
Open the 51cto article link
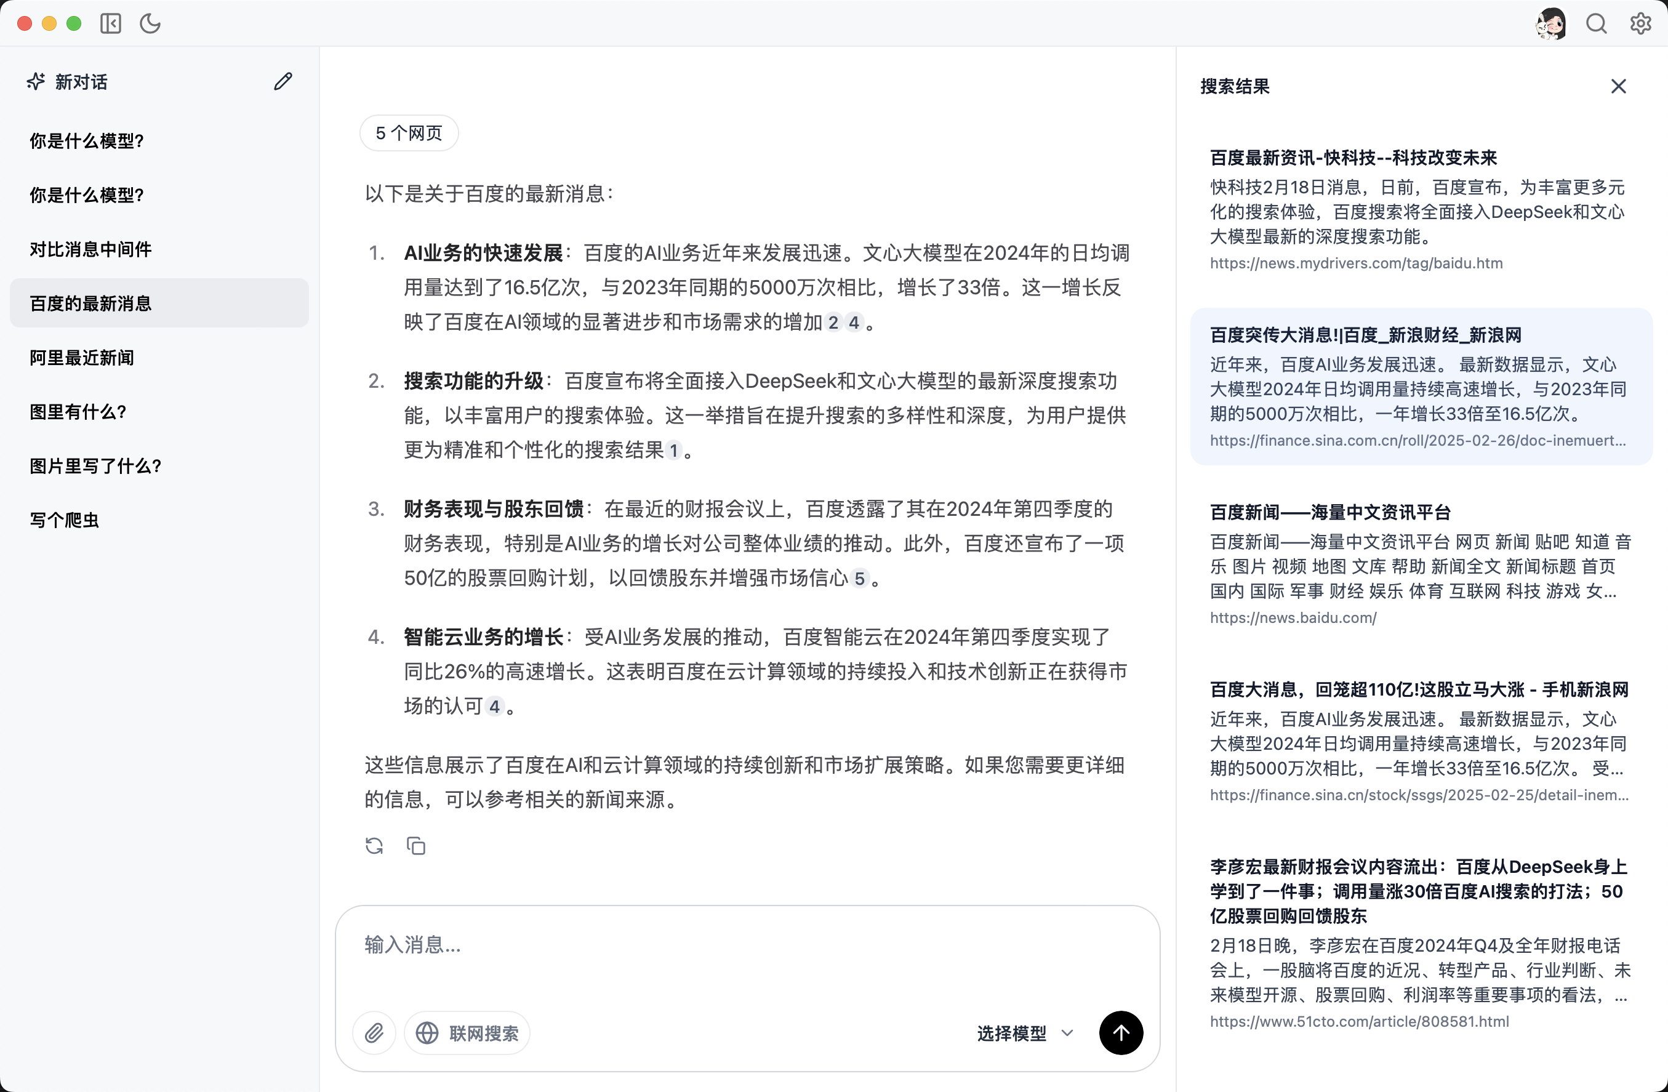tap(1360, 1021)
